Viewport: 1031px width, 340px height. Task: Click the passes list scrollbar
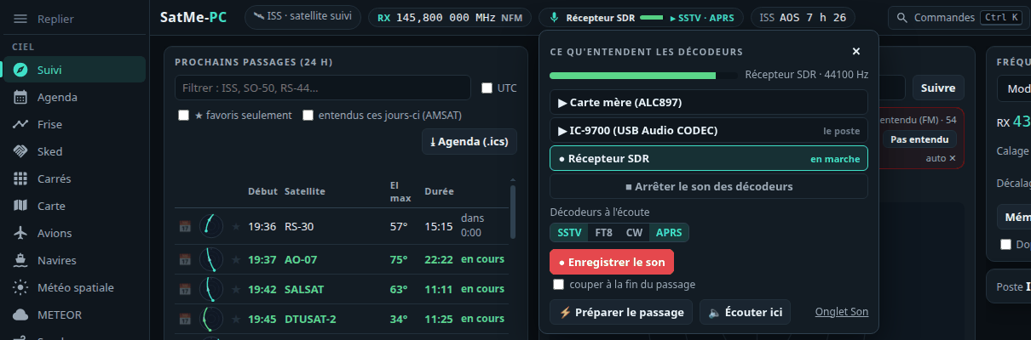513,212
